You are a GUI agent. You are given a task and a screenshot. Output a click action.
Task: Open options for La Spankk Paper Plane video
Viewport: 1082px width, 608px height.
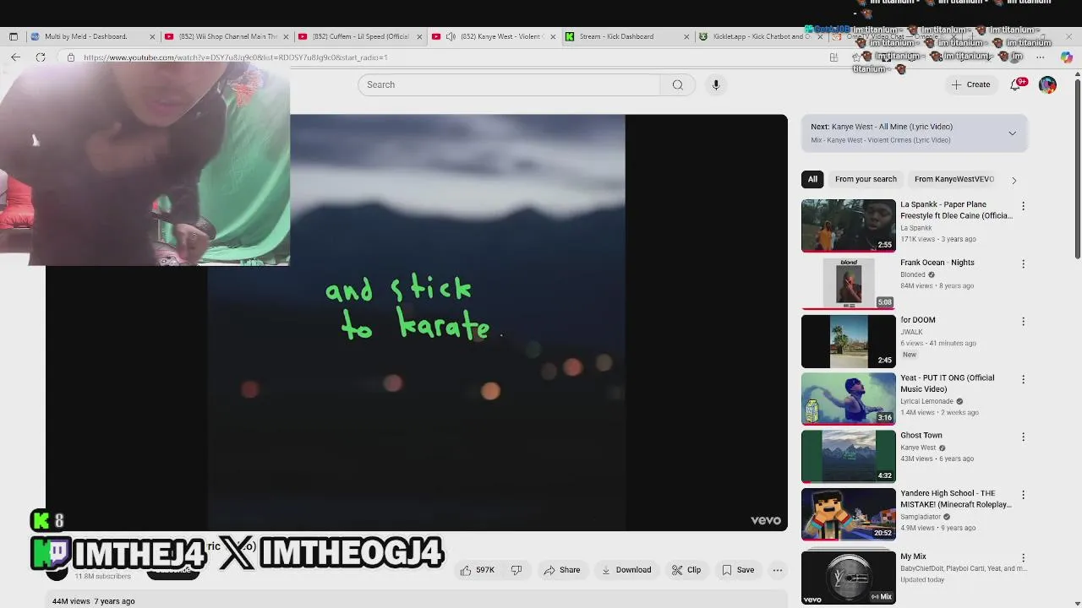tap(1023, 206)
